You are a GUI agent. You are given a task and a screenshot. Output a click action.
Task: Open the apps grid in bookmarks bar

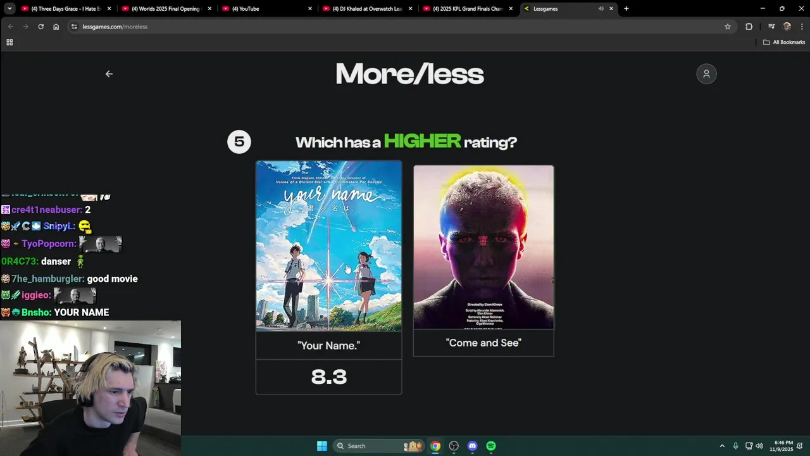(9, 42)
